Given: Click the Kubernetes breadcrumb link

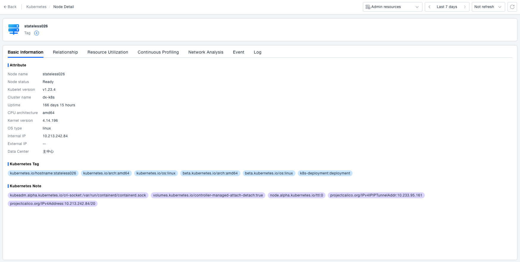Looking at the screenshot, I should (36, 7).
